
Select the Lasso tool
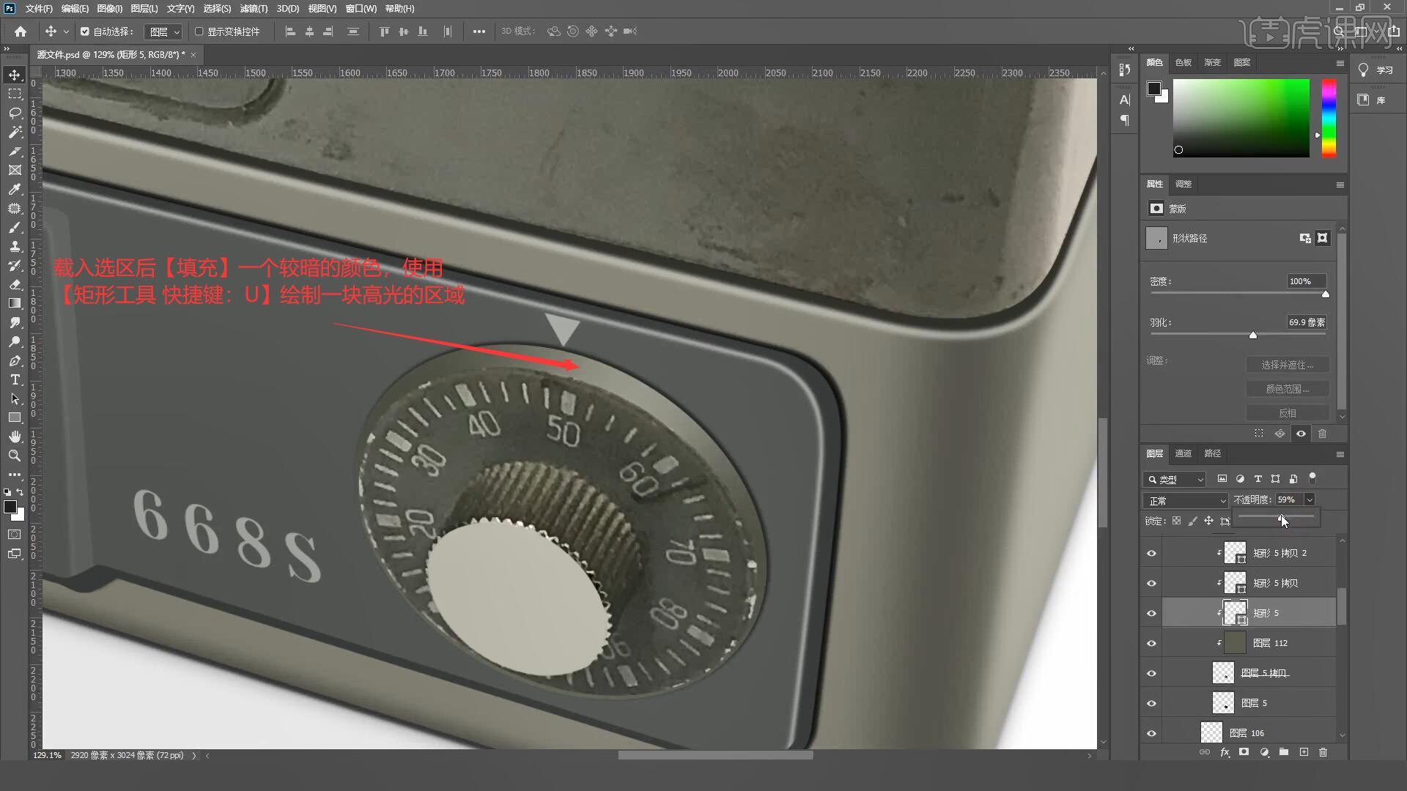coord(15,113)
